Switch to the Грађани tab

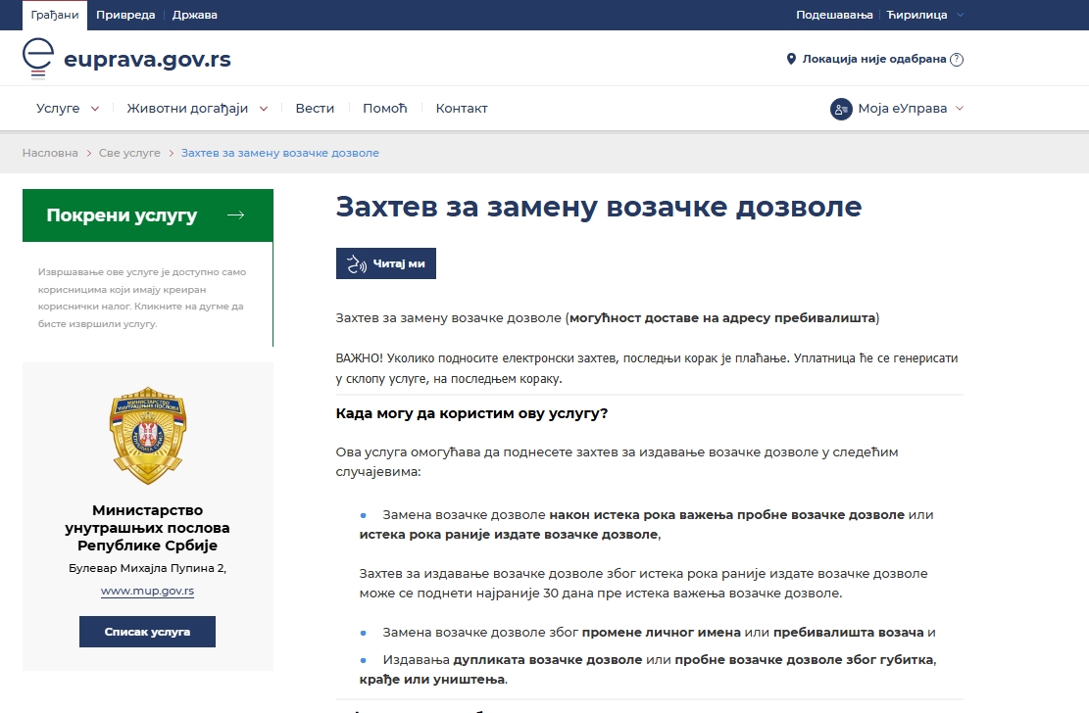coord(55,15)
